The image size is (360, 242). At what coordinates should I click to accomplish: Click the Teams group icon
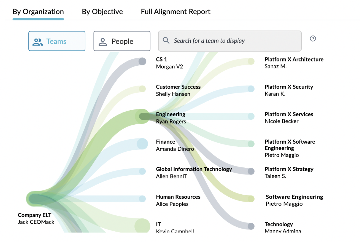pyautogui.click(x=37, y=42)
